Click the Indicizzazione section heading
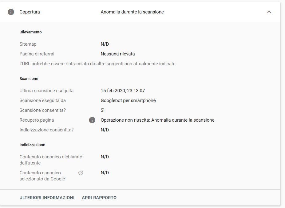Screen dimensions: 285x208 click(x=32, y=145)
